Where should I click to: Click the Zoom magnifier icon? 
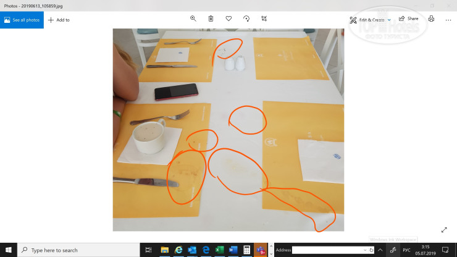point(193,19)
